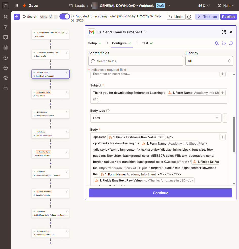Click the Publish button
This screenshot has height=249, width=239.
(228, 17)
